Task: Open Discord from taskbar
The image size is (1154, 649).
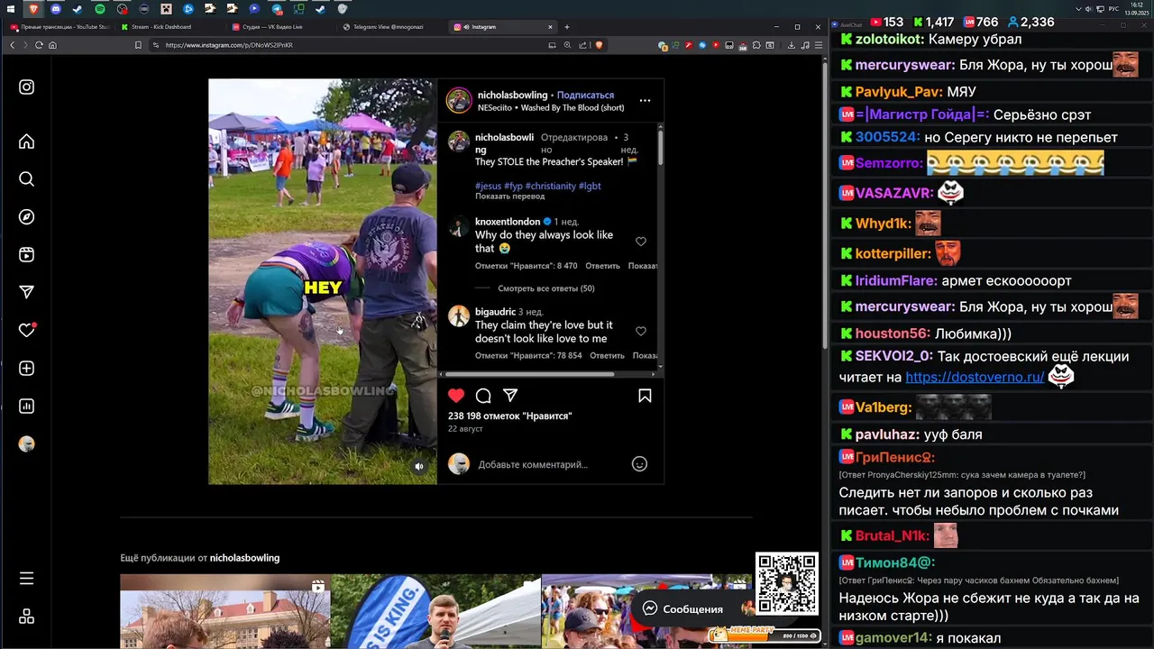Action: click(56, 9)
